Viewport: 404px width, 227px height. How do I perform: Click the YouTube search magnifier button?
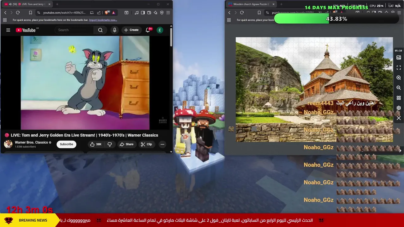point(100,30)
